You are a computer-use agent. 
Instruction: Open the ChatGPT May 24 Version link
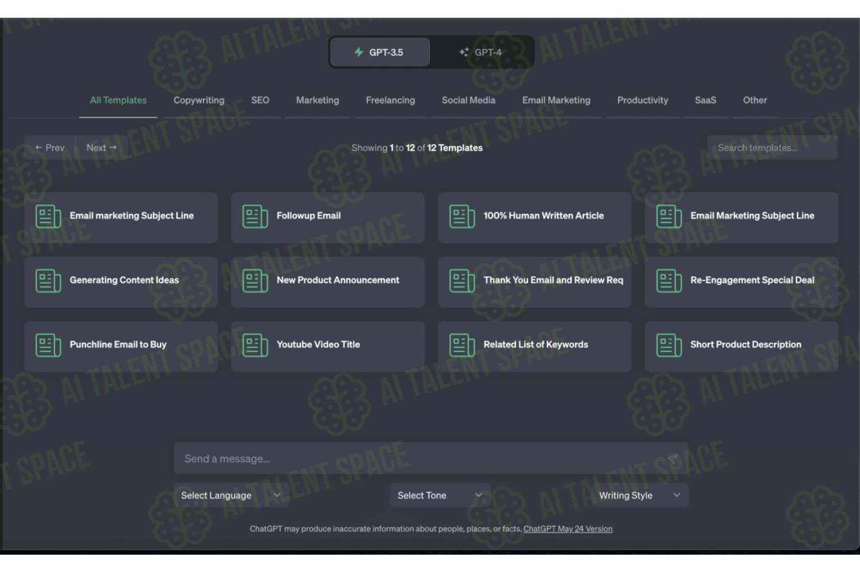click(x=568, y=529)
